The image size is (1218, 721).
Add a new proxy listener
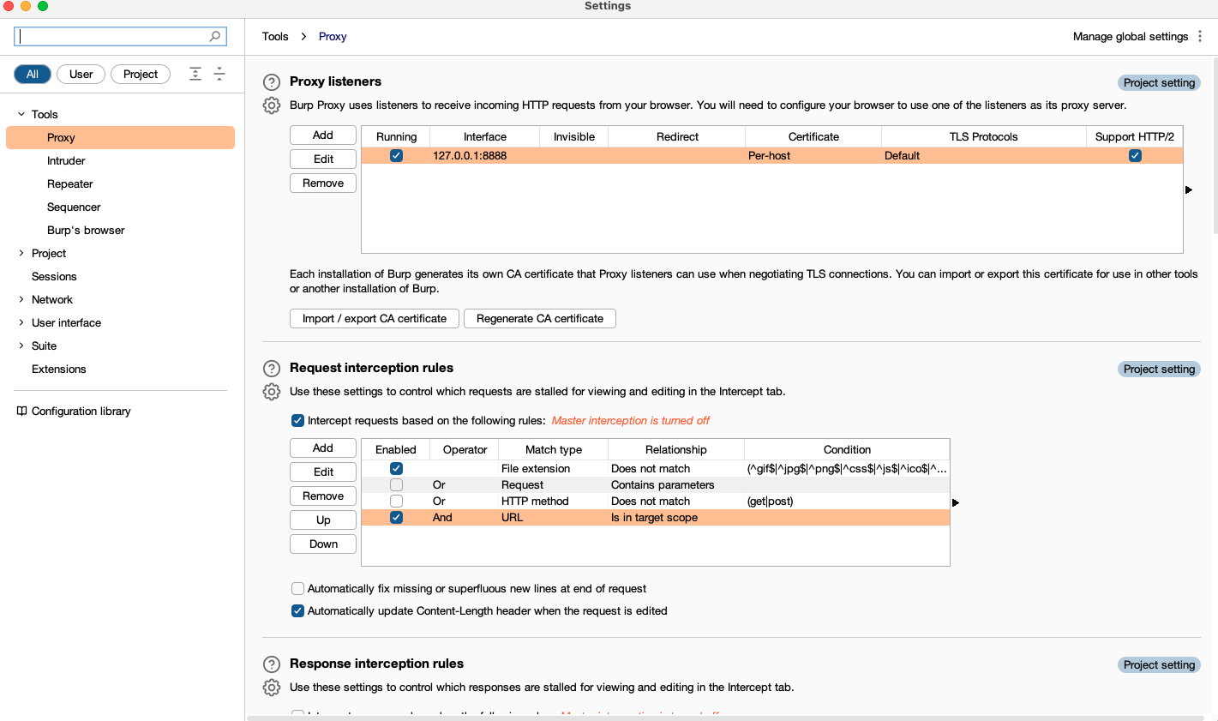point(323,135)
